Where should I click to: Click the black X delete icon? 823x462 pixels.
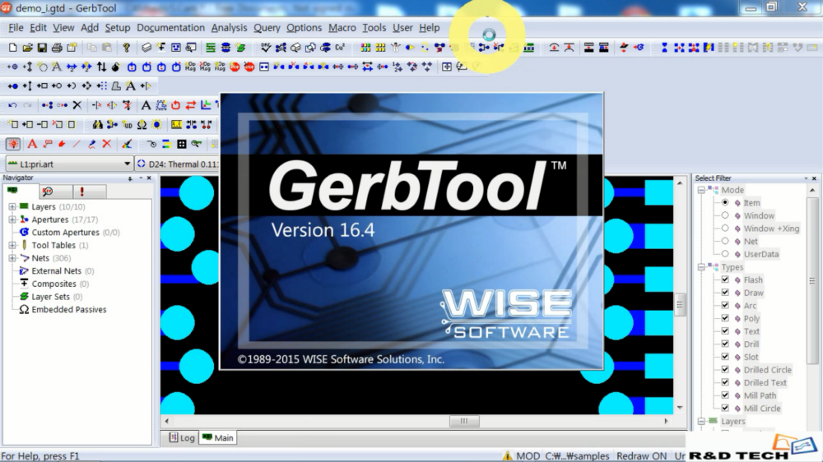pos(77,105)
